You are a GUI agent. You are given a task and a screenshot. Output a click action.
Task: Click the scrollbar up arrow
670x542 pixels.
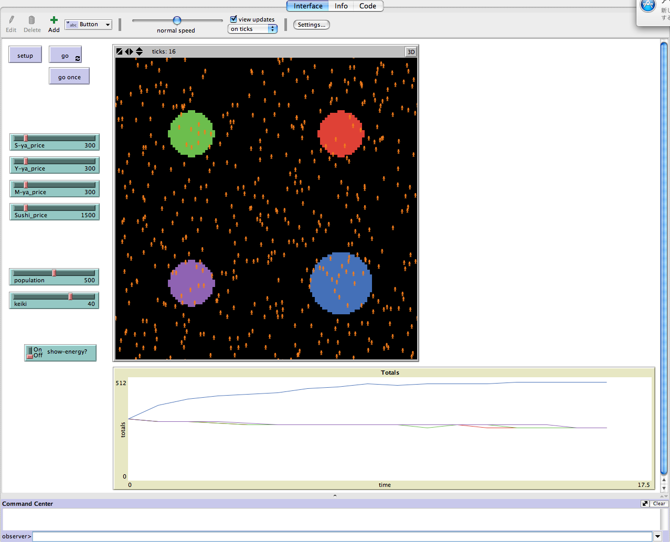[664, 480]
